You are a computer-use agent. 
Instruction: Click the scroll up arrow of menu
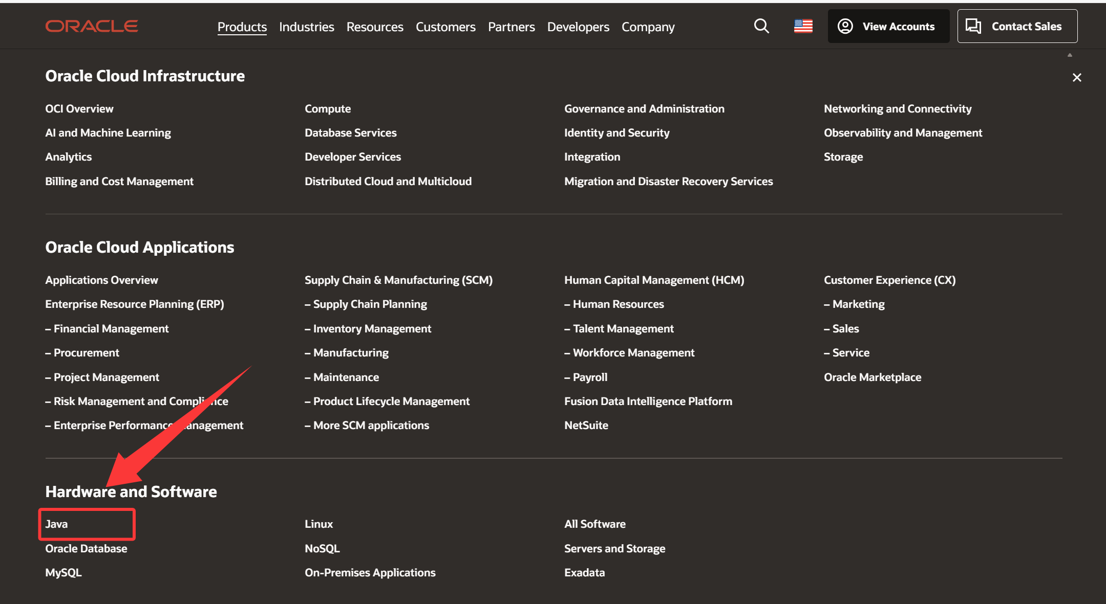(1070, 55)
